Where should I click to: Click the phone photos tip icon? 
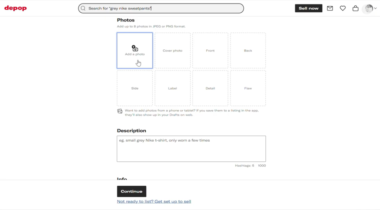tap(120, 111)
